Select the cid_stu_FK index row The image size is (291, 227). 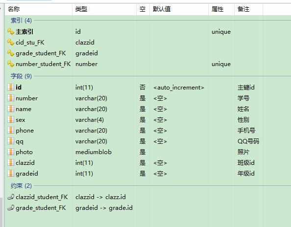(x=30, y=43)
